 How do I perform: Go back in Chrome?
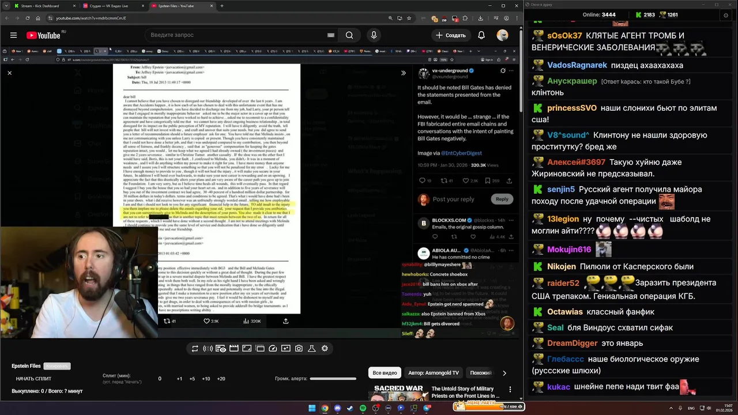(6, 18)
